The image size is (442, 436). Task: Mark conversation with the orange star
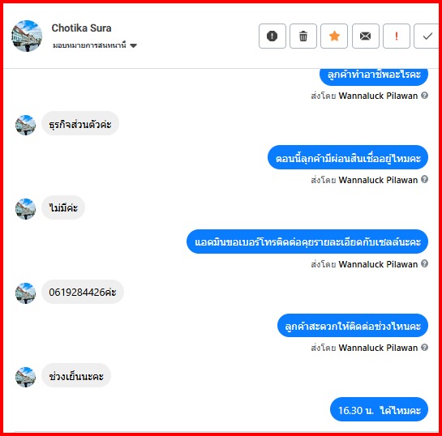pos(334,36)
